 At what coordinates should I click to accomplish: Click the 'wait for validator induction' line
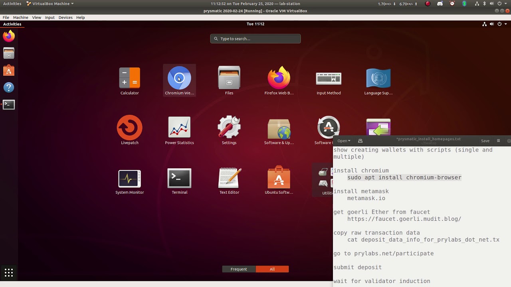(x=382, y=281)
